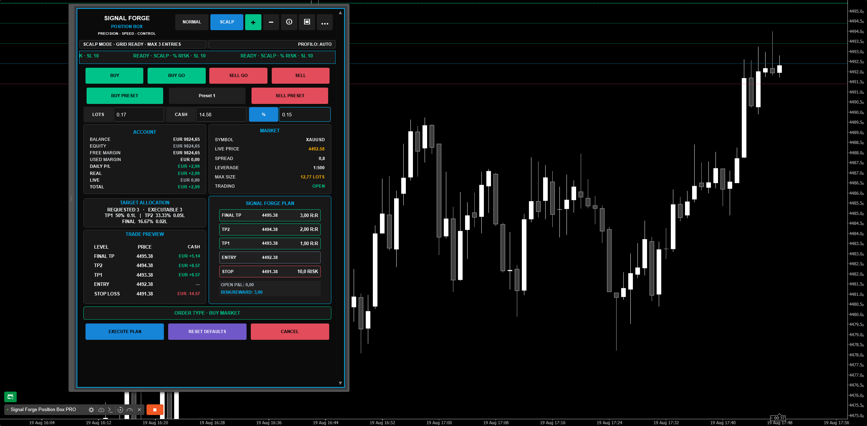The image size is (867, 426).
Task: Click the ENTRY price 4492.38 in Trade Preview
Action: point(145,284)
